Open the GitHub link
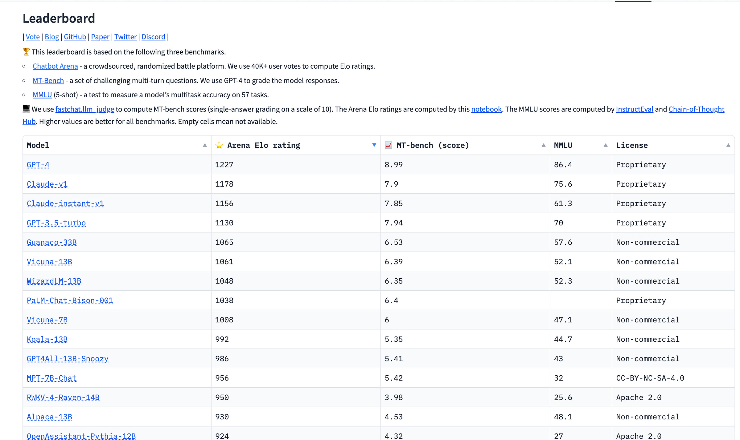Viewport: 740px width, 440px height. 75,37
